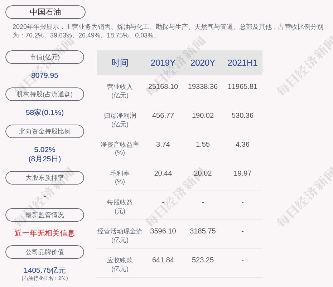
Task: Select the (8月25日) date text
Action: point(45,159)
